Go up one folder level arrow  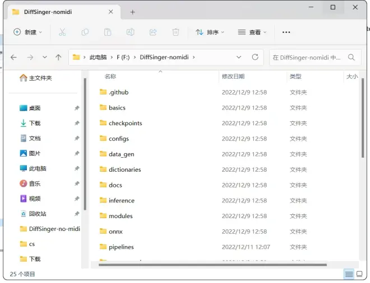(58, 57)
